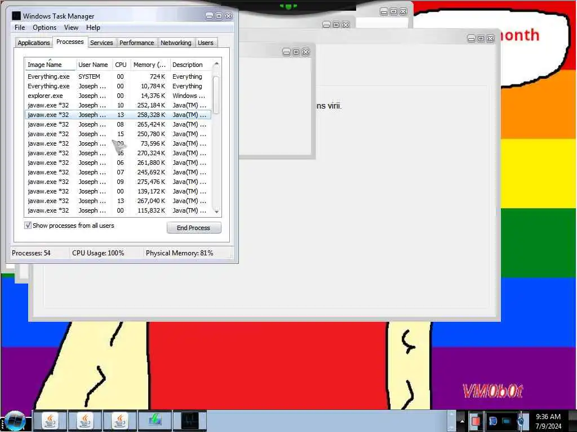The width and height of the screenshot is (577, 432).
Task: Select javaw.exe using 270,324 K
Action: tap(118, 153)
